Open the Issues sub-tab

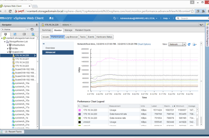click(46, 37)
